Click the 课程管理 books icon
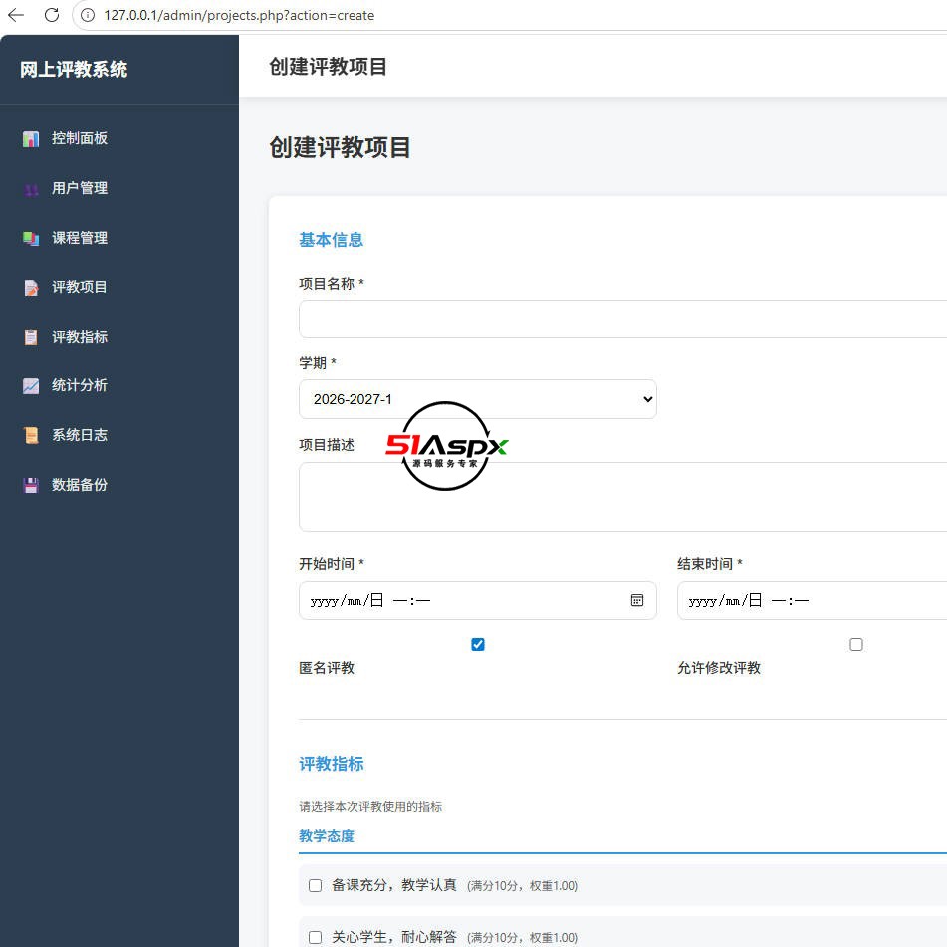947x947 pixels. tap(31, 238)
